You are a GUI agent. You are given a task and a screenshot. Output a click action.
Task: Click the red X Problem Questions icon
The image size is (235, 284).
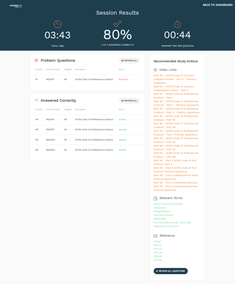coord(36,60)
